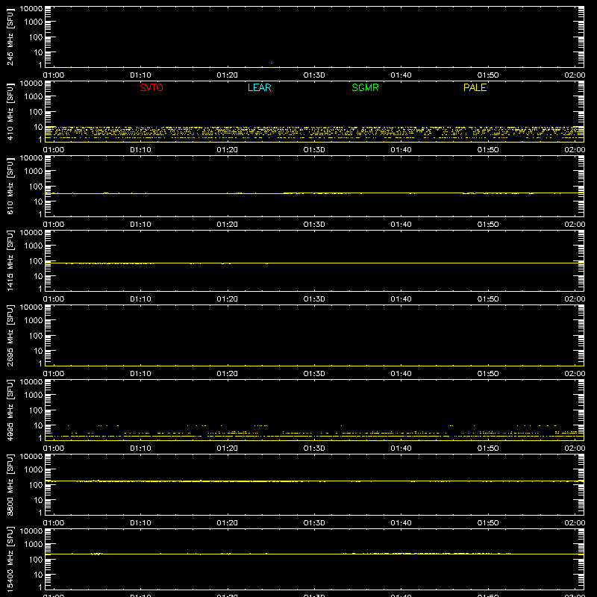The height and width of the screenshot is (597, 597).
Task: Click the yellow 610 MHz flux trace line
Action: tap(314, 193)
